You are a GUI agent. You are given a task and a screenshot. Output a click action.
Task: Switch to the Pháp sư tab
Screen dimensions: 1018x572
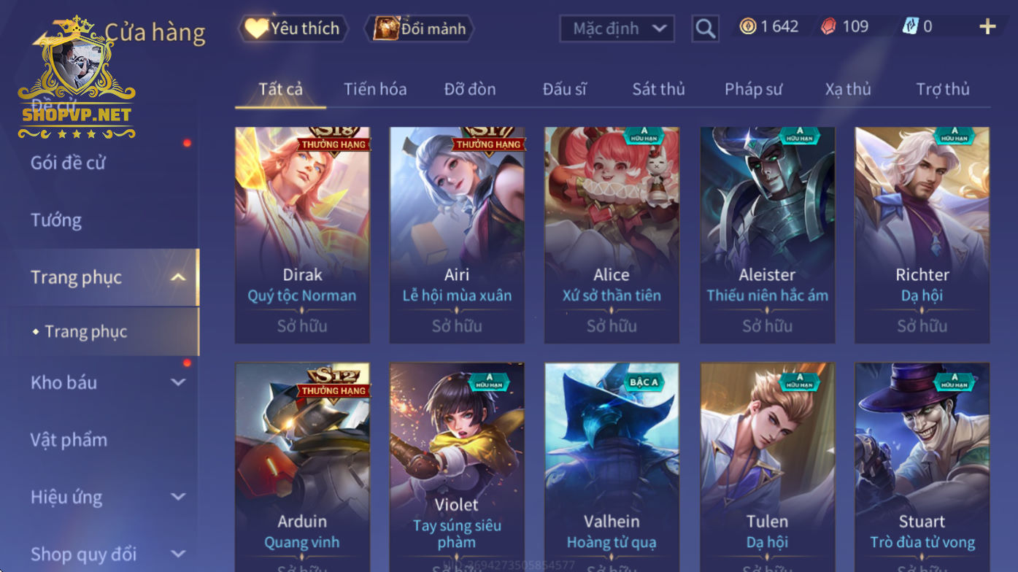(x=753, y=89)
